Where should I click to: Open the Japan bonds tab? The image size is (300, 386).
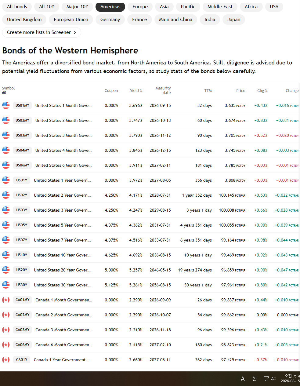pos(234,20)
